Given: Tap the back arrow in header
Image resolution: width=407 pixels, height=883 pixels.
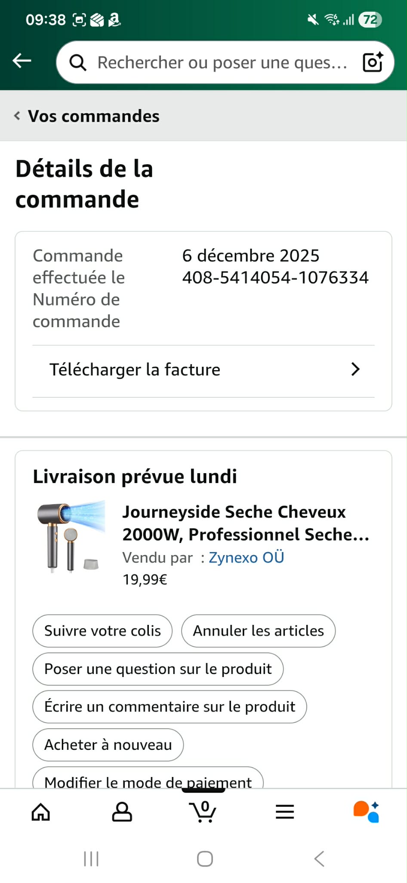Looking at the screenshot, I should point(22,61).
